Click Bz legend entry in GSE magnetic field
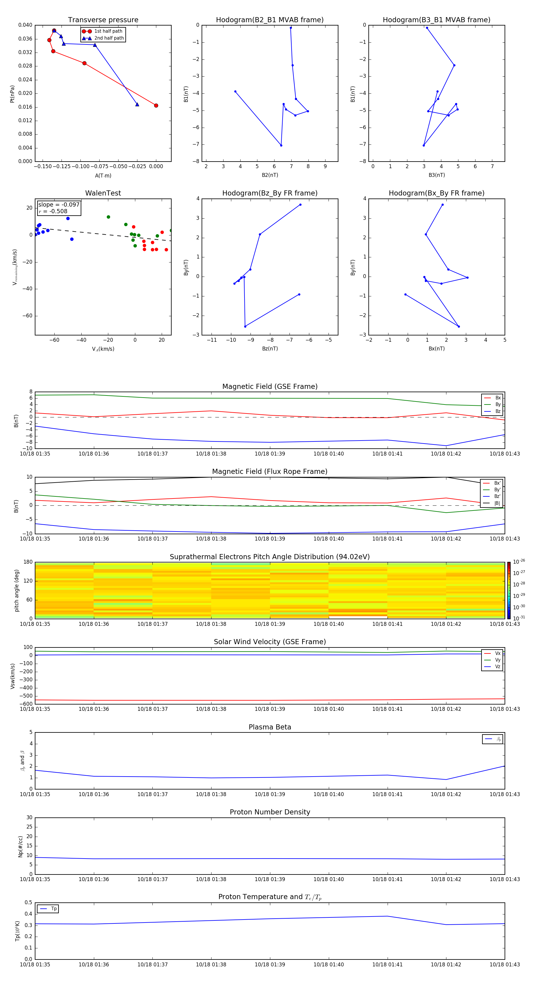The height and width of the screenshot is (991, 540). pos(492,411)
